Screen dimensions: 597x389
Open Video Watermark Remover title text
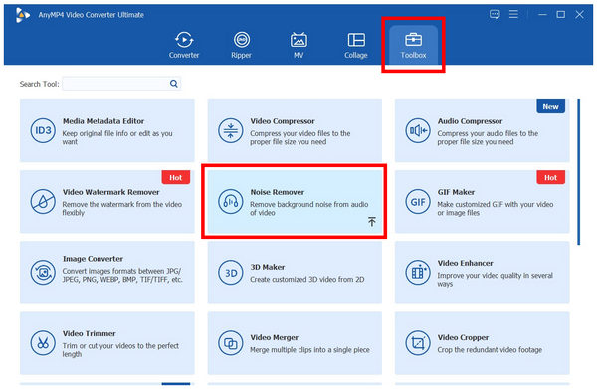pyautogui.click(x=110, y=192)
